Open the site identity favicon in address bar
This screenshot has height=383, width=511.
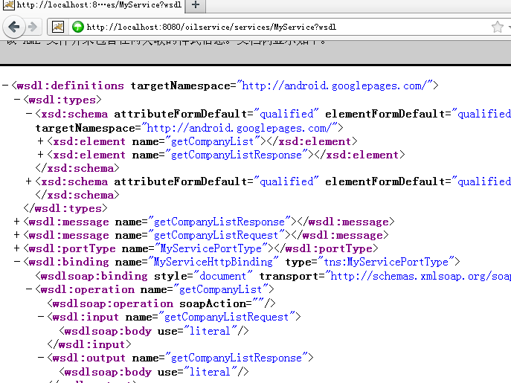[x=58, y=27]
